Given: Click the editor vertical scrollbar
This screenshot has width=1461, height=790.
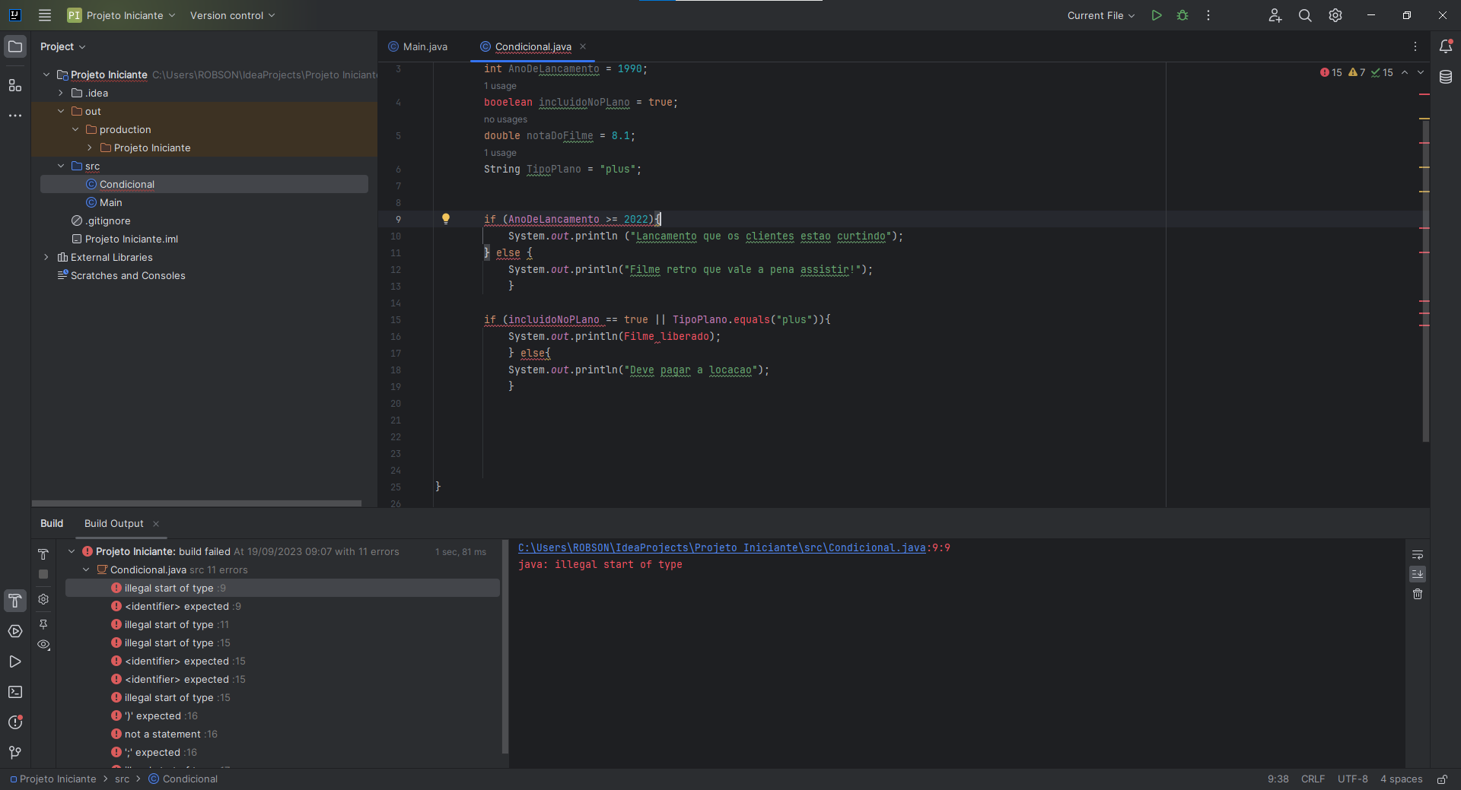Looking at the screenshot, I should (1425, 281).
